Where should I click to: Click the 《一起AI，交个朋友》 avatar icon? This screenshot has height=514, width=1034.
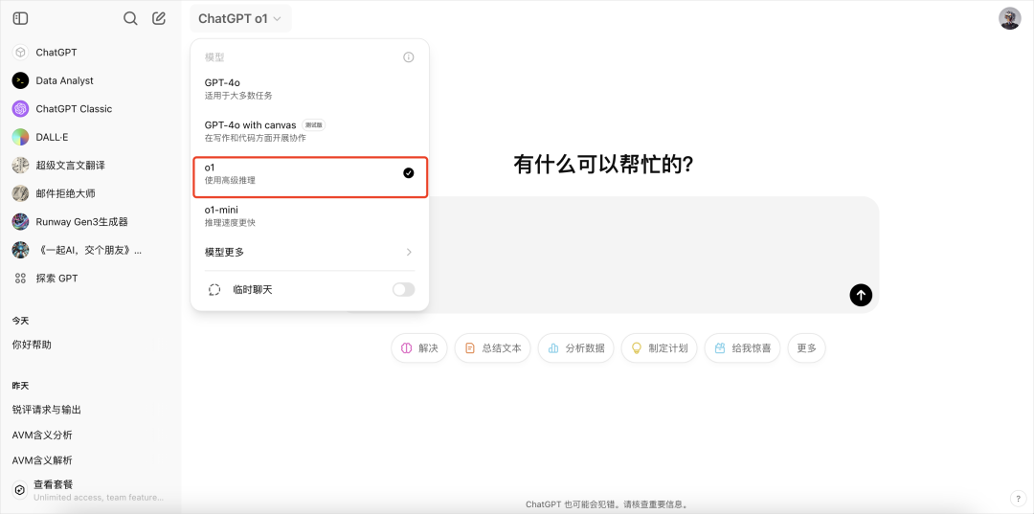[20, 250]
